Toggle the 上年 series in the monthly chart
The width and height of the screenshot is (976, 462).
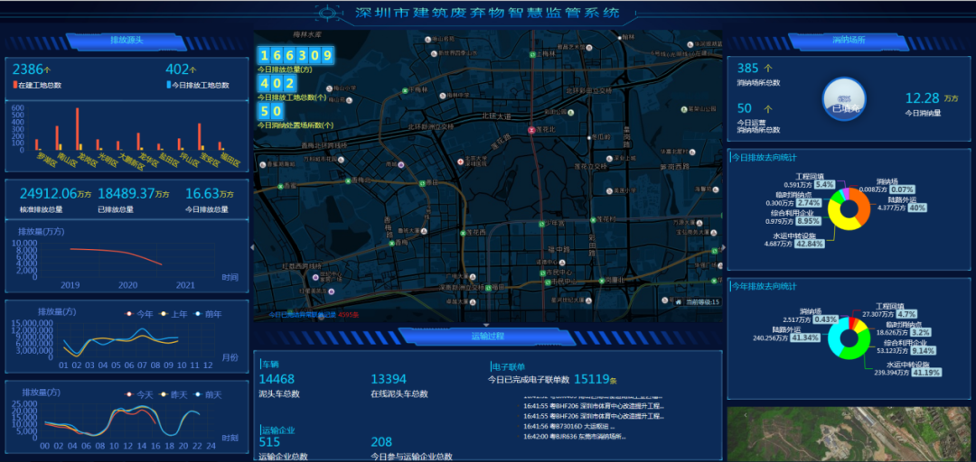pos(174,314)
